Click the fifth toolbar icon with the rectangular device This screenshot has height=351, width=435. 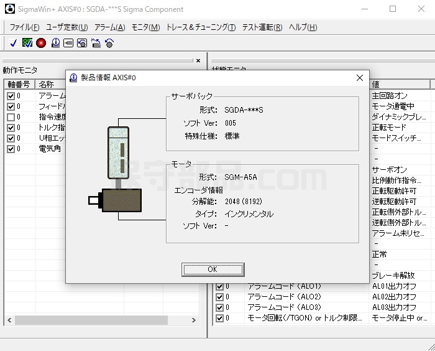coord(68,43)
